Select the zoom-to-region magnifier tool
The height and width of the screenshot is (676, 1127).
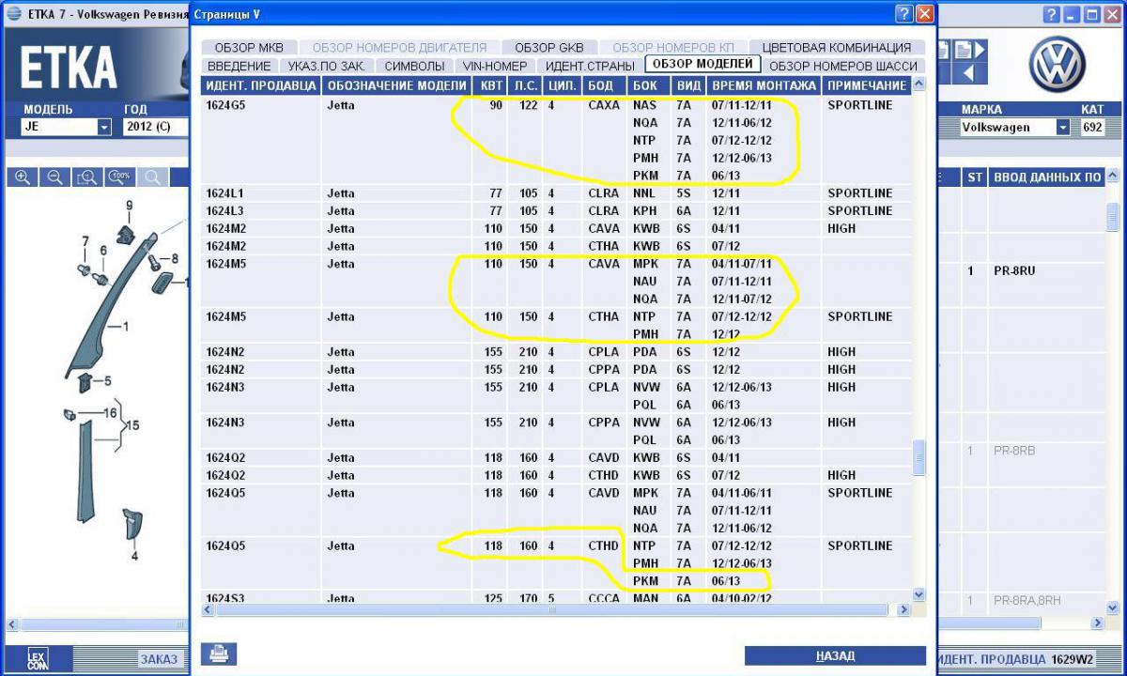pos(86,177)
